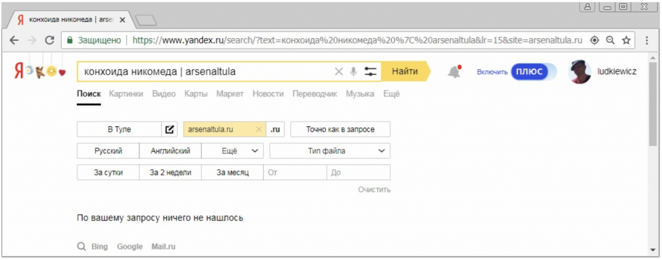Expand the Ещё languages dropdown
The width and height of the screenshot is (662, 260).
233,151
